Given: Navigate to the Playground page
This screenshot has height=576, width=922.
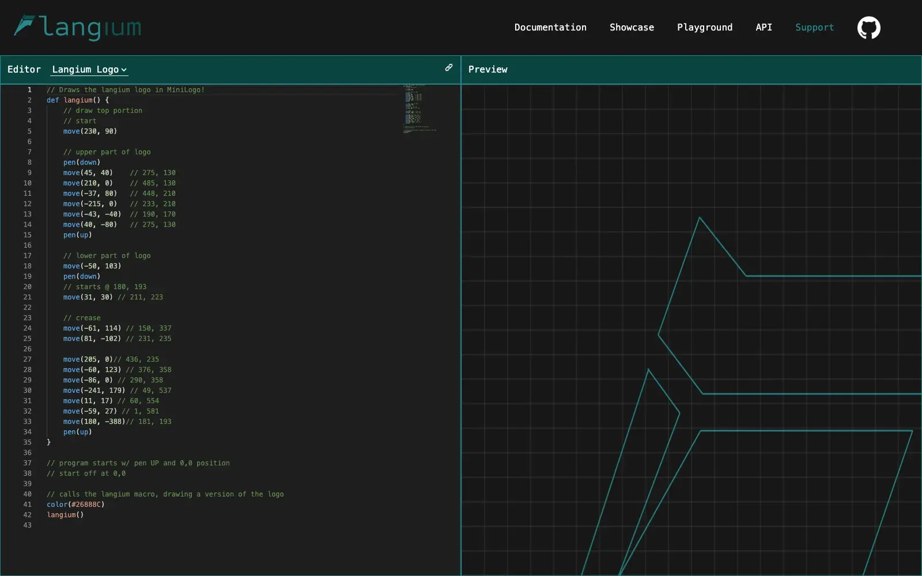Looking at the screenshot, I should [x=705, y=28].
